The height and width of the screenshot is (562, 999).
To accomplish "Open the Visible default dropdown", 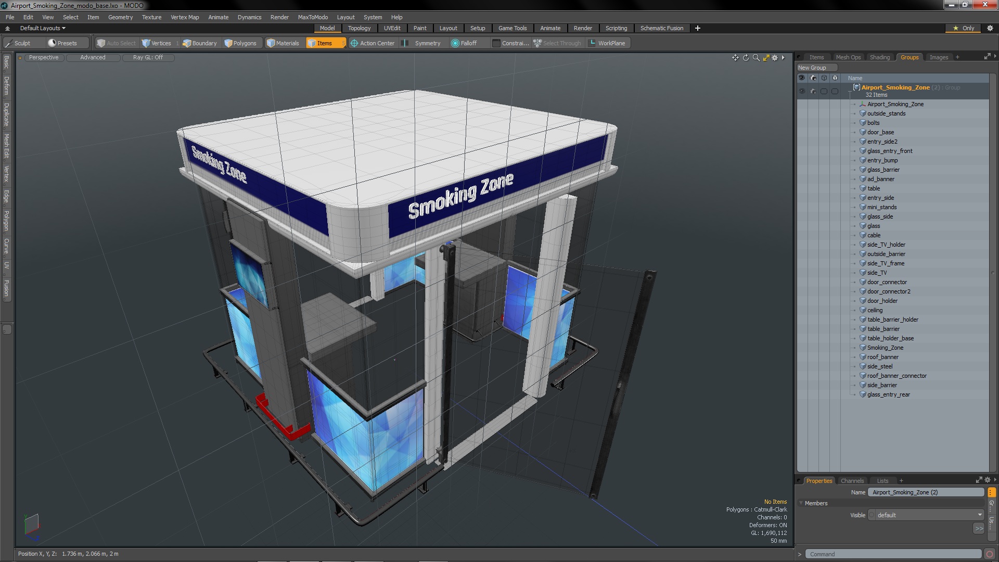I will 929,515.
